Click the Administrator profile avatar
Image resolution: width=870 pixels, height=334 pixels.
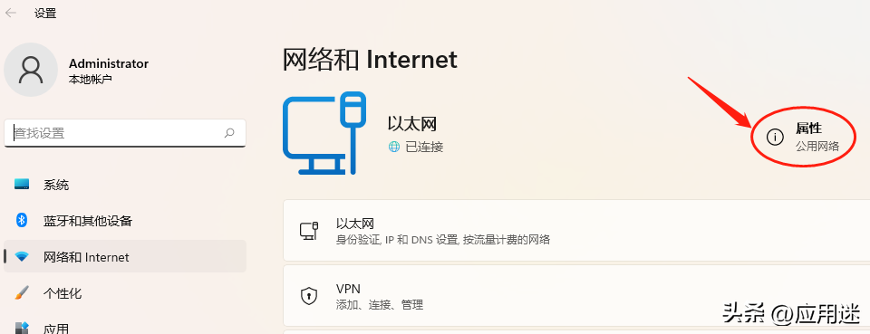tap(31, 70)
